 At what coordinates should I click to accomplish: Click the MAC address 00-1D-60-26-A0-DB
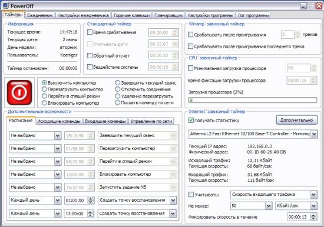click(x=266, y=152)
